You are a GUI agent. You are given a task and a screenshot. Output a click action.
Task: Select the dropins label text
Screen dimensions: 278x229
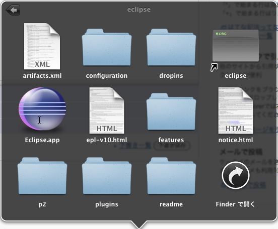(x=171, y=76)
